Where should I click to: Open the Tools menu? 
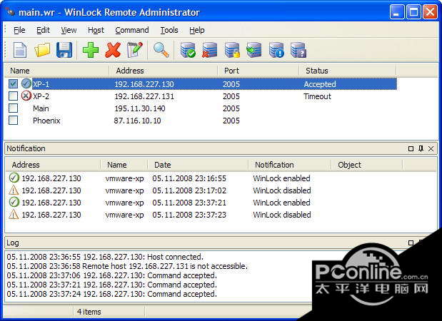tap(169, 30)
